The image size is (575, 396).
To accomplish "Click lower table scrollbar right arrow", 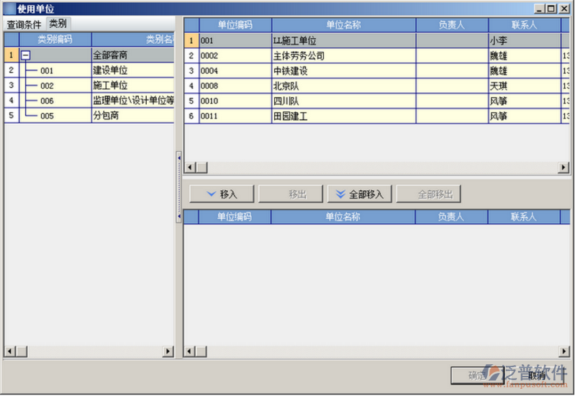I will (x=563, y=351).
